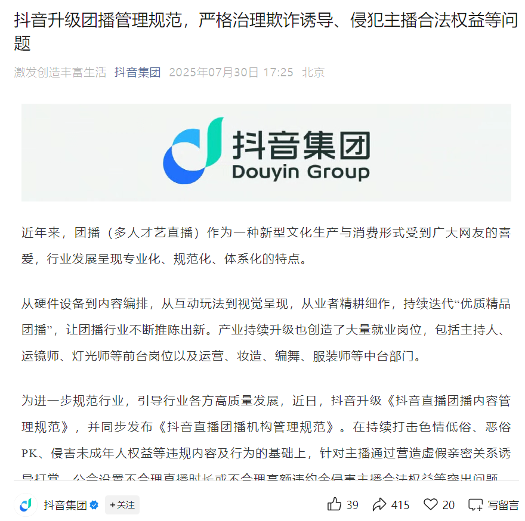Click the article headline text
The height and width of the screenshot is (521, 525).
[266, 32]
